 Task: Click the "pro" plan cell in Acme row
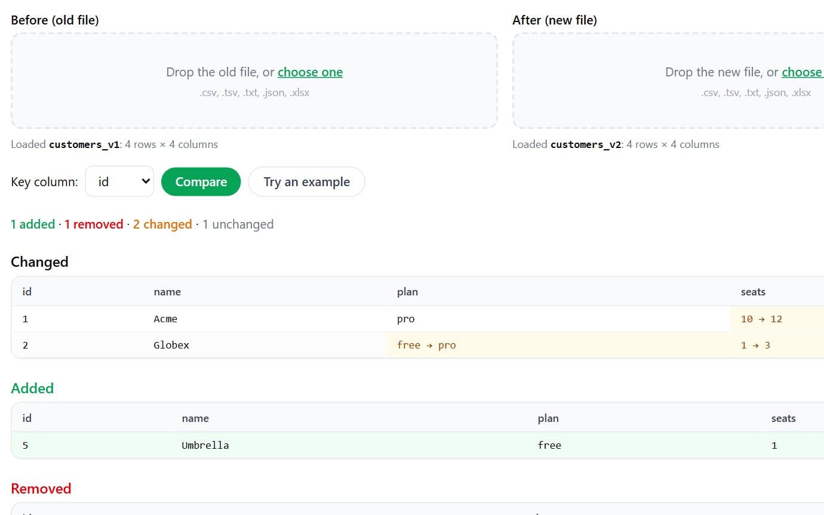coord(405,319)
